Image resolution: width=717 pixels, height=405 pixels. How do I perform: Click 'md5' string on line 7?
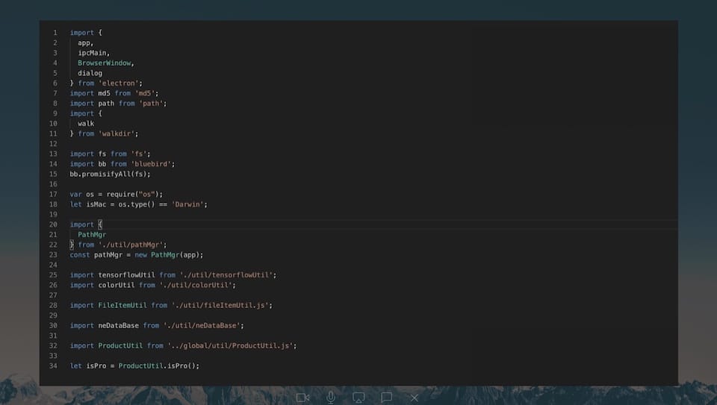[x=145, y=93]
